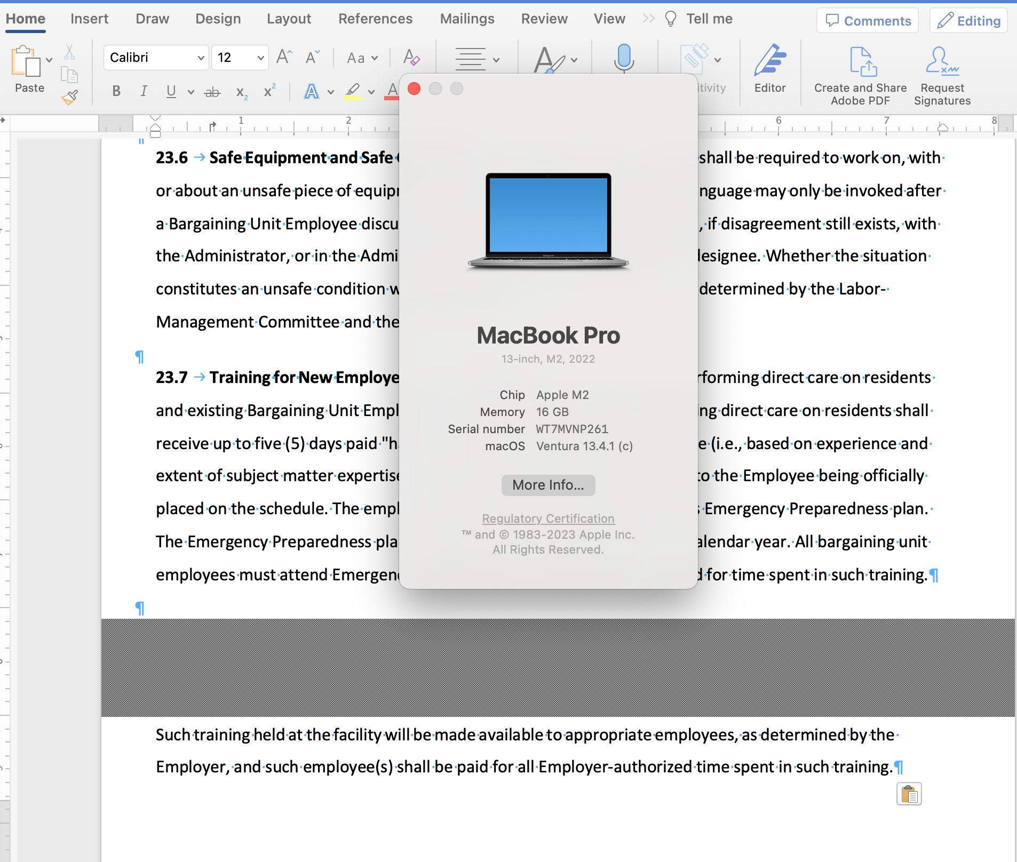Open the Editor pane
This screenshot has width=1017, height=862.
point(770,68)
